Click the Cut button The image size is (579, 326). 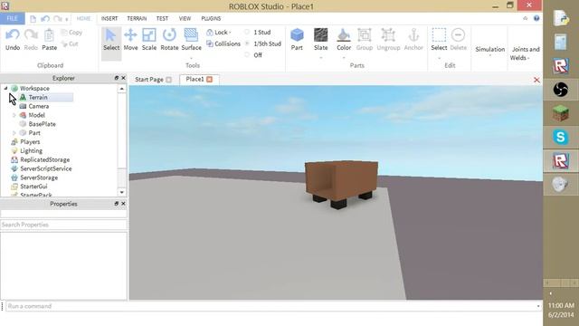(70, 44)
